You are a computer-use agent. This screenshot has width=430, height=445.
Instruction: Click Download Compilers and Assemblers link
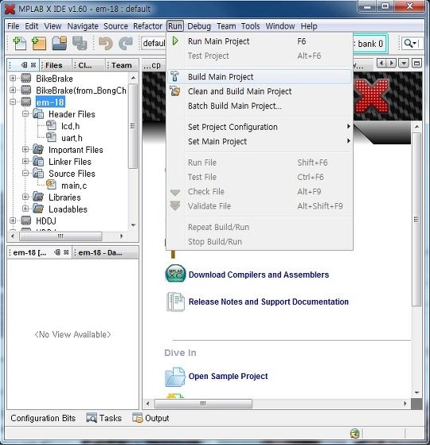(x=259, y=275)
